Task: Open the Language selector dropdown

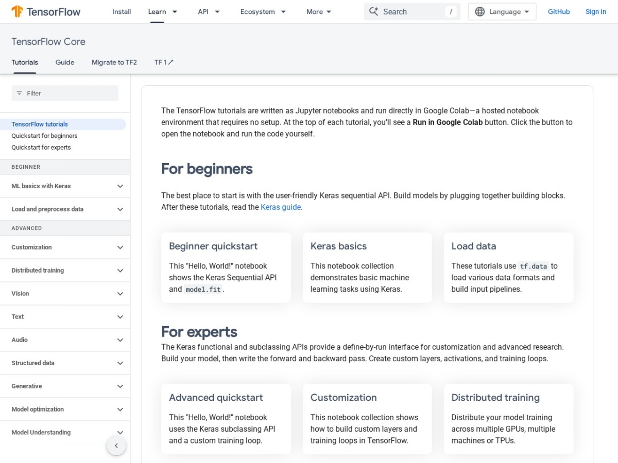Action: point(502,11)
